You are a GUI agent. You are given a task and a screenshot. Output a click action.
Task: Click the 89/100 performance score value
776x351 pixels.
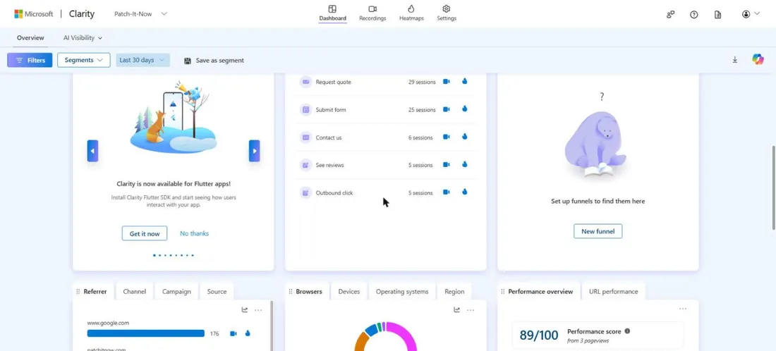tap(538, 335)
